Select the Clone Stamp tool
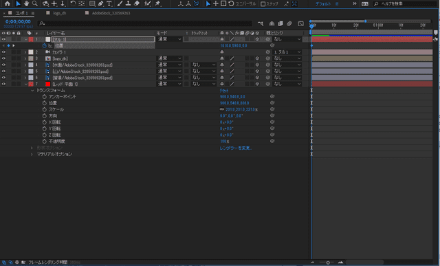This screenshot has width=440, height=266. click(x=129, y=3)
